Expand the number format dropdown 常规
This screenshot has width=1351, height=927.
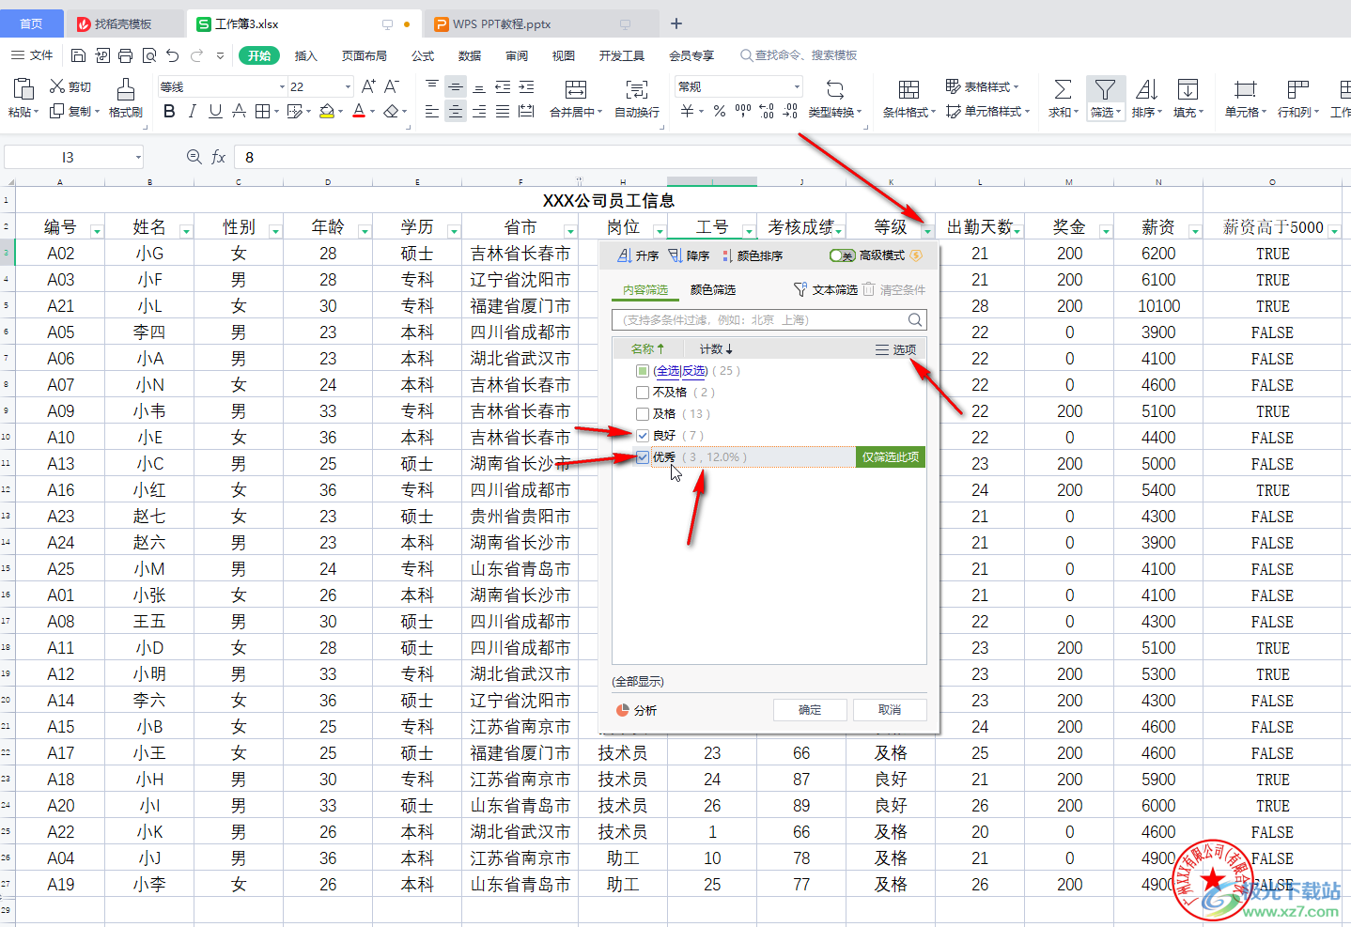797,86
